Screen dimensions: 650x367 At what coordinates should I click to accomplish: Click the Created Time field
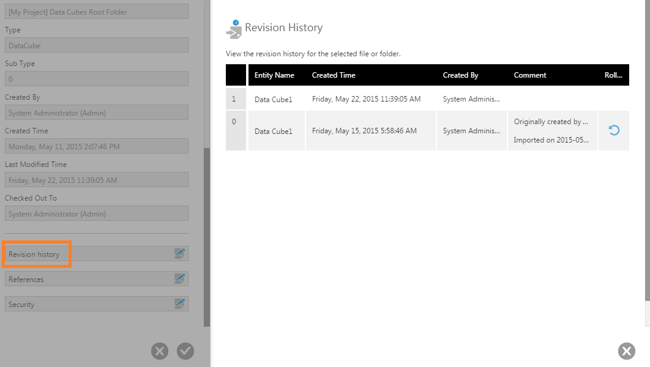coord(97,146)
